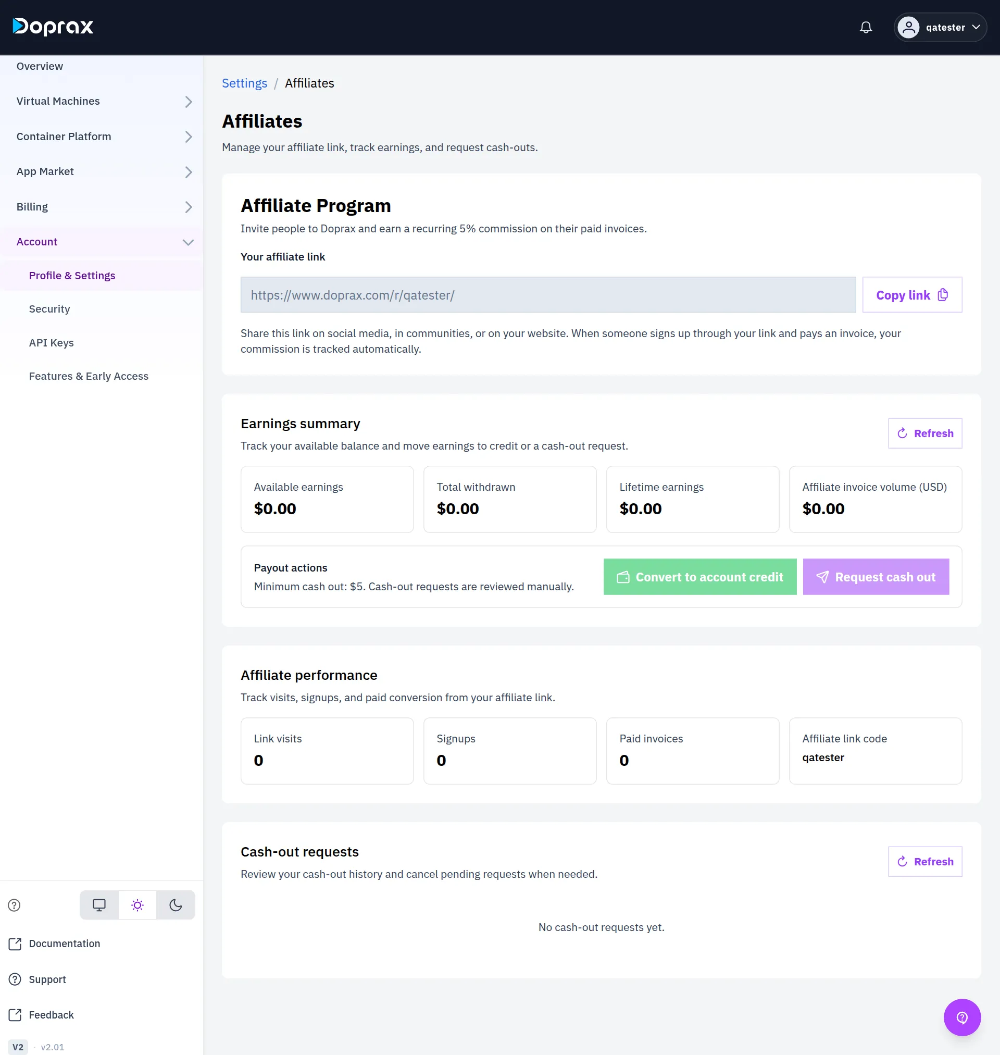Open the notifications bell

866,27
